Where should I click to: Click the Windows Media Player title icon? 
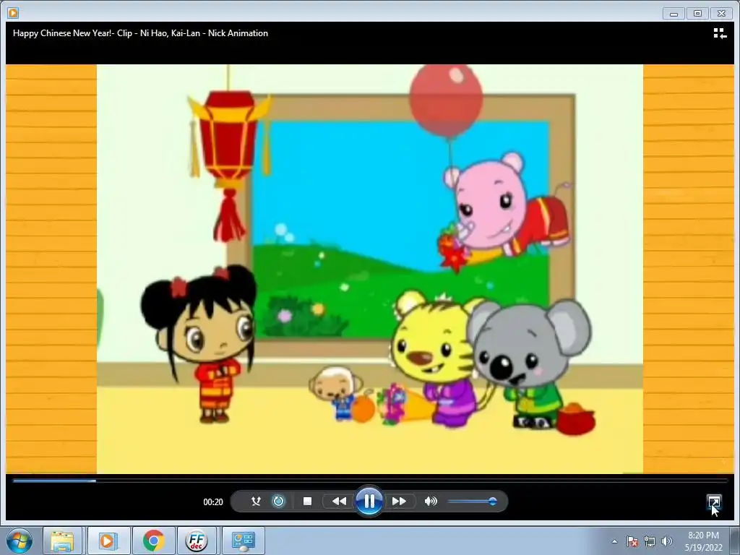pos(13,13)
